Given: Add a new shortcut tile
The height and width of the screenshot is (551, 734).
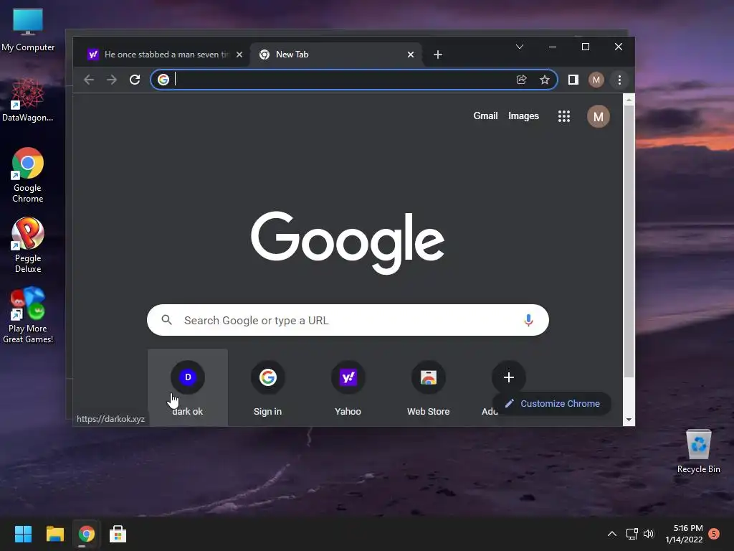Looking at the screenshot, I should (509, 377).
